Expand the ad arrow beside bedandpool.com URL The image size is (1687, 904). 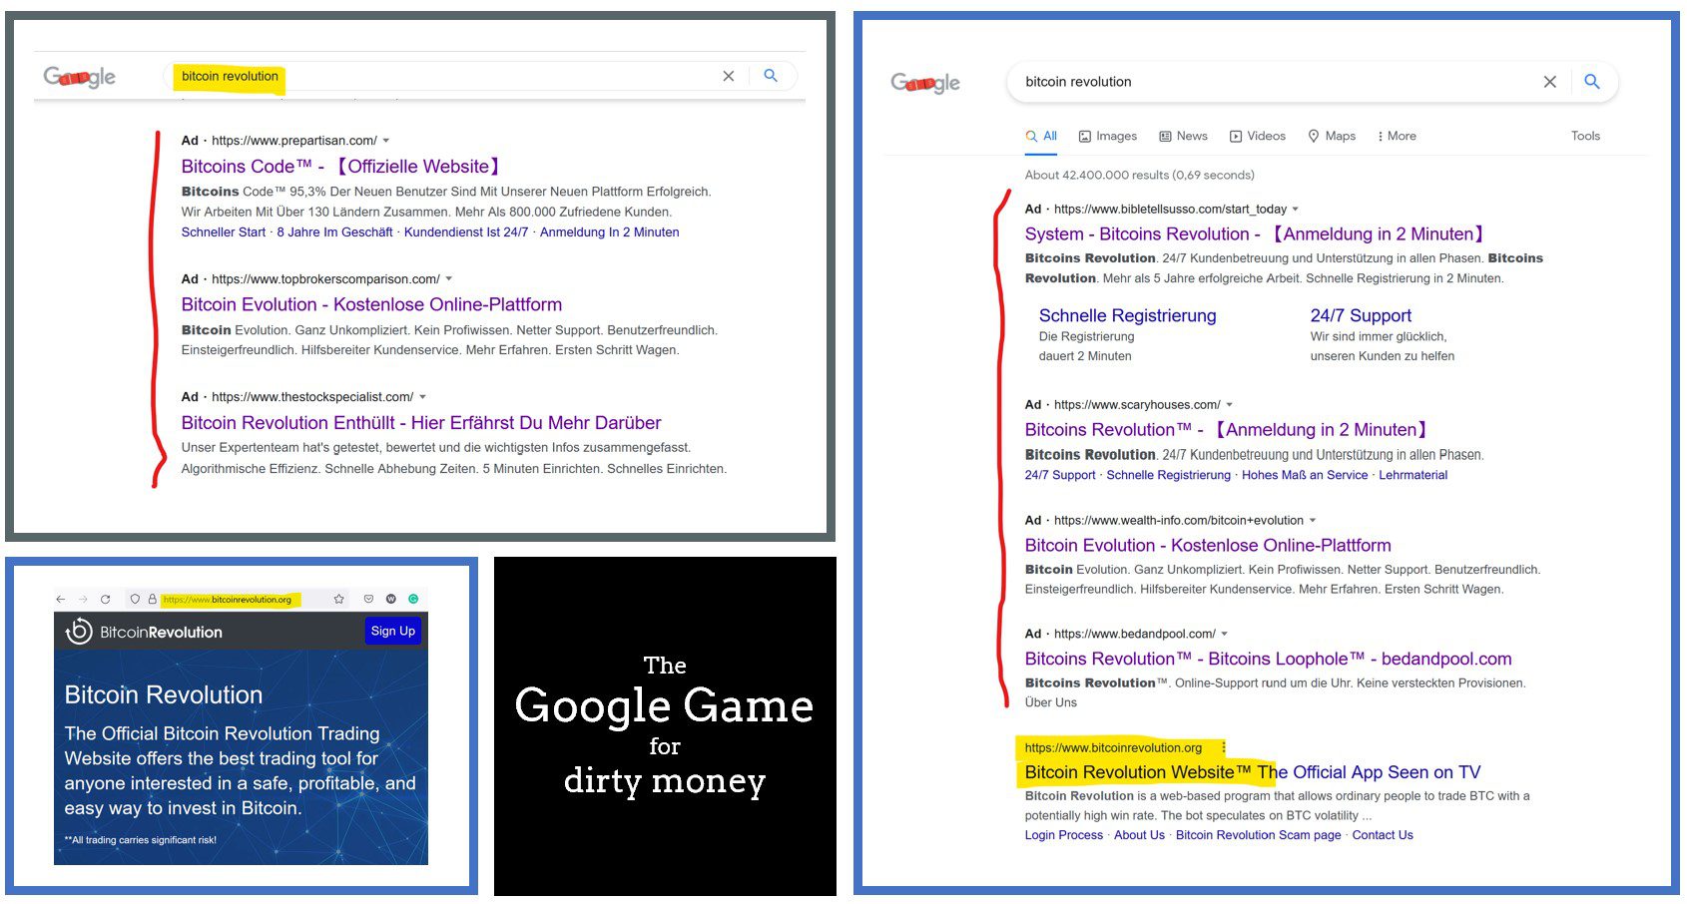(1225, 635)
